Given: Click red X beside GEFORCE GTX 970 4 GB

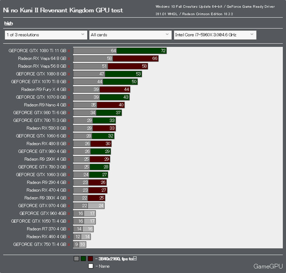Looking at the screenshot, I should (69, 206).
